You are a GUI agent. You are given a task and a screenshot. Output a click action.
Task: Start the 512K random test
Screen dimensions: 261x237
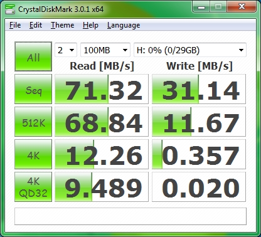[33, 122]
